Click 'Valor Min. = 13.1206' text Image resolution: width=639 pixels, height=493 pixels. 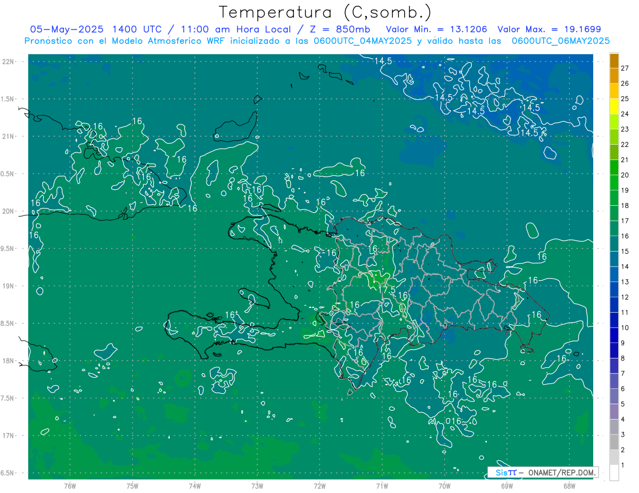tap(437, 29)
